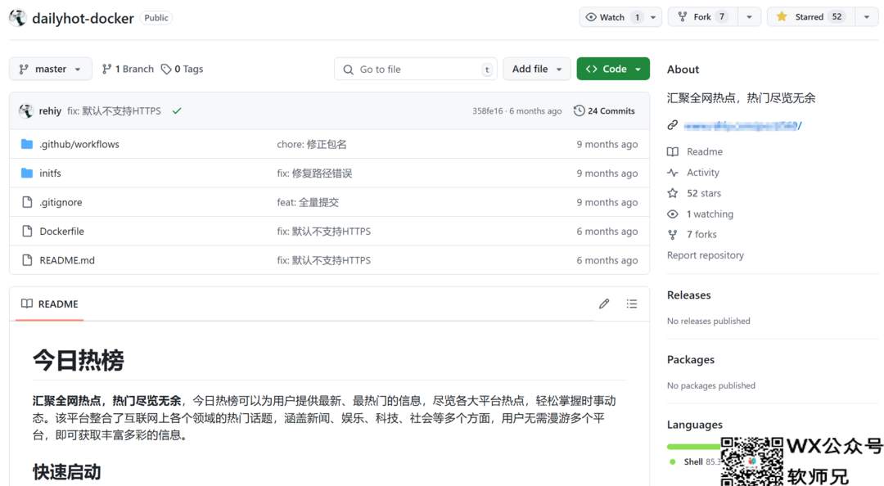Viewport: 884px width, 486px height.
Task: Open the Add file dropdown
Action: [x=537, y=69]
